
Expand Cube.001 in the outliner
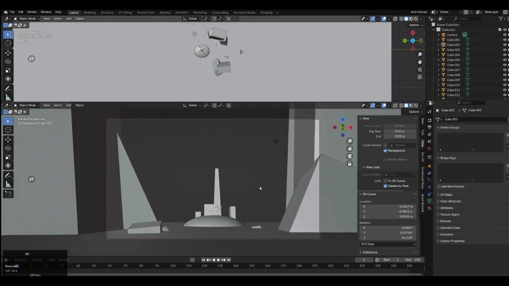(439, 40)
